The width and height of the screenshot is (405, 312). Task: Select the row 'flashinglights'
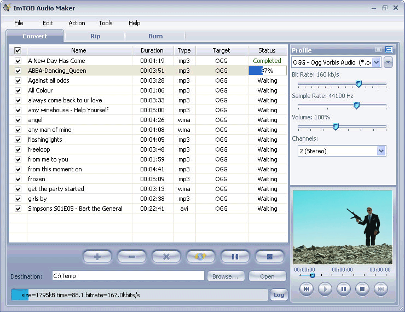point(148,140)
